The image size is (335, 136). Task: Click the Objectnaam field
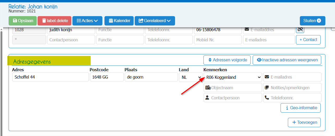[x=233, y=88]
